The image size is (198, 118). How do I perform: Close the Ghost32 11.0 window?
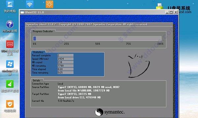coord(176,12)
